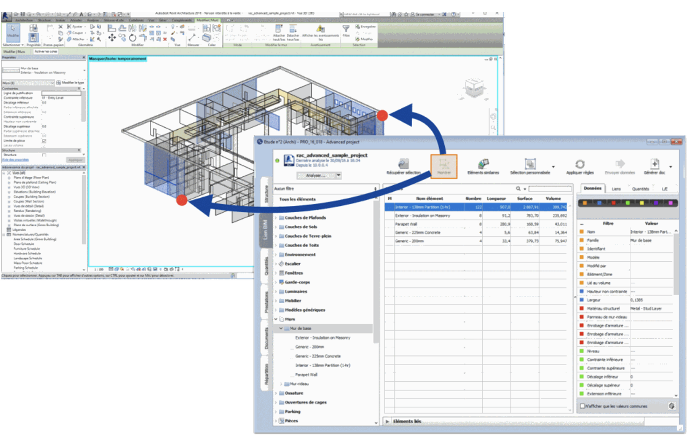Click the search input field above the table
Viewport: 689px width, 446px height.
(550, 188)
